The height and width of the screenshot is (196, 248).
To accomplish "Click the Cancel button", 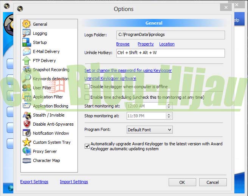I will tap(213, 182).
